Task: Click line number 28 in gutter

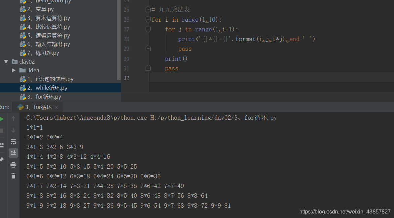Action: point(126,39)
